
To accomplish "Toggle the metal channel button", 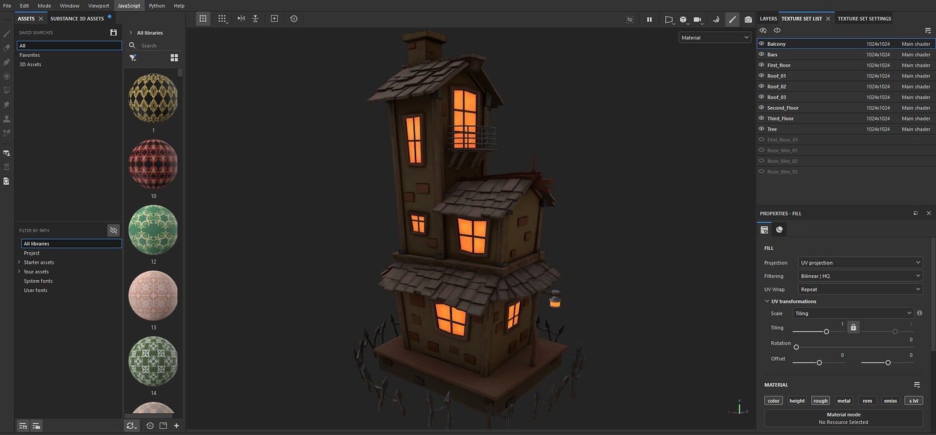I will click(844, 401).
